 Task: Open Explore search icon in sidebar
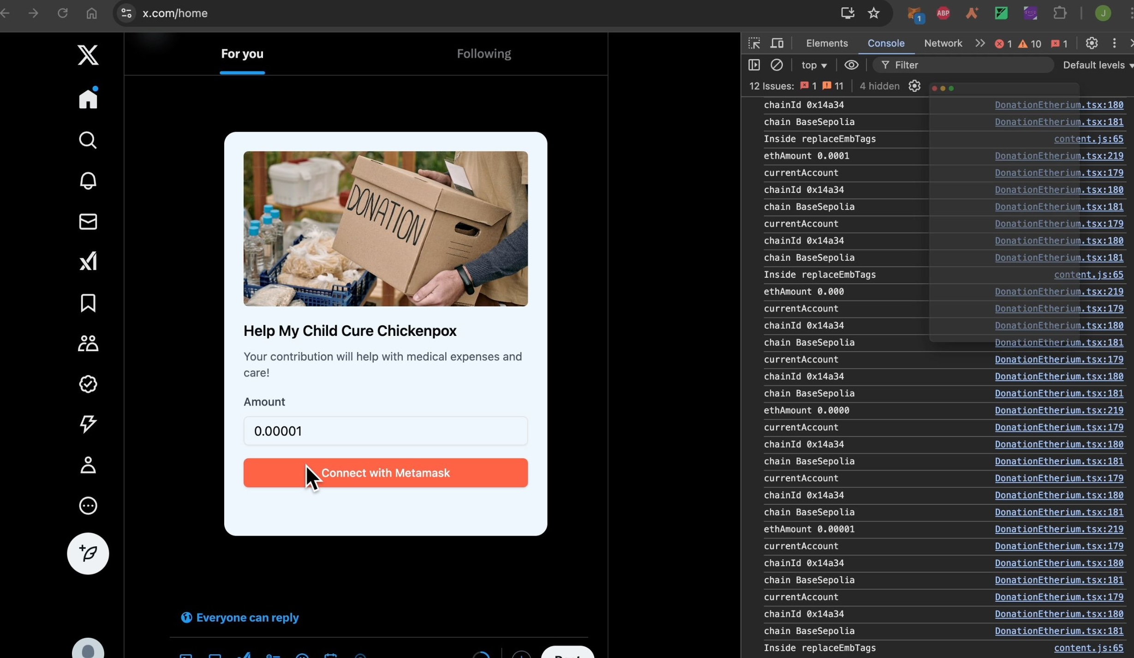(88, 140)
